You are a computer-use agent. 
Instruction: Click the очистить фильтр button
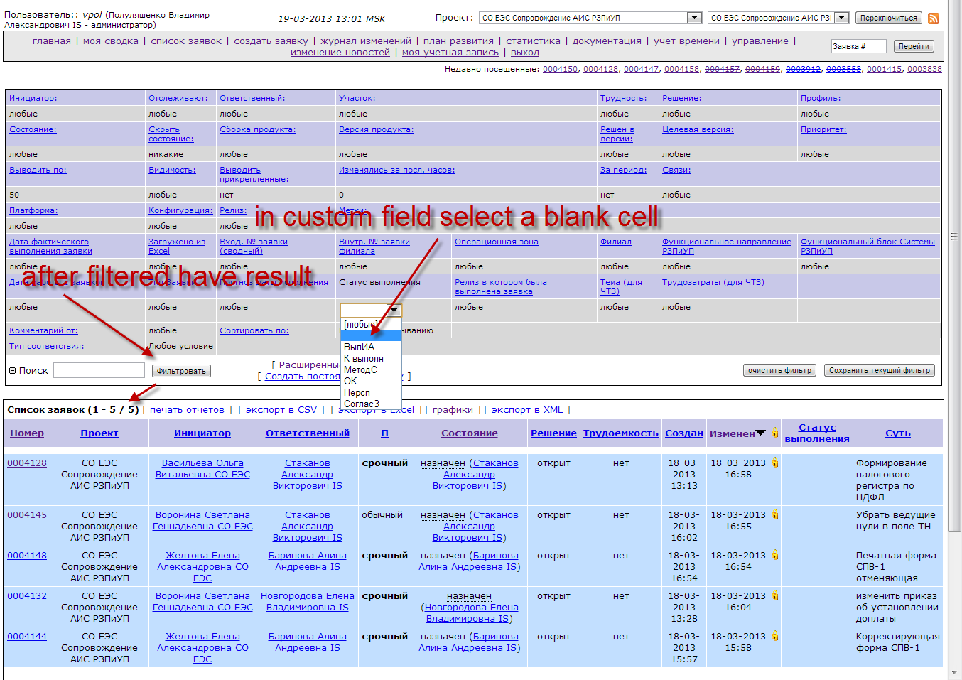779,370
